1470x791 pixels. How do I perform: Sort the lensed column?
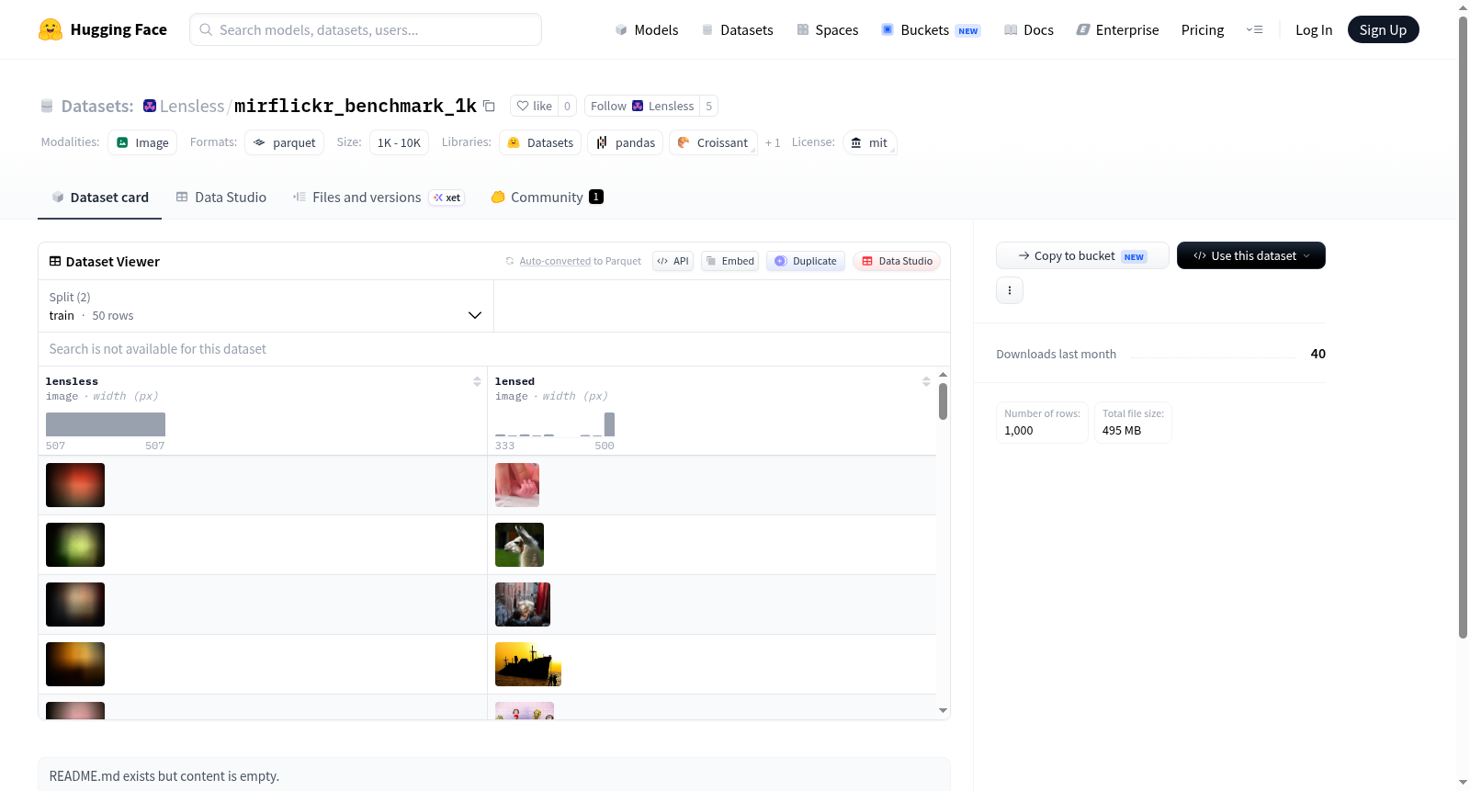[926, 381]
